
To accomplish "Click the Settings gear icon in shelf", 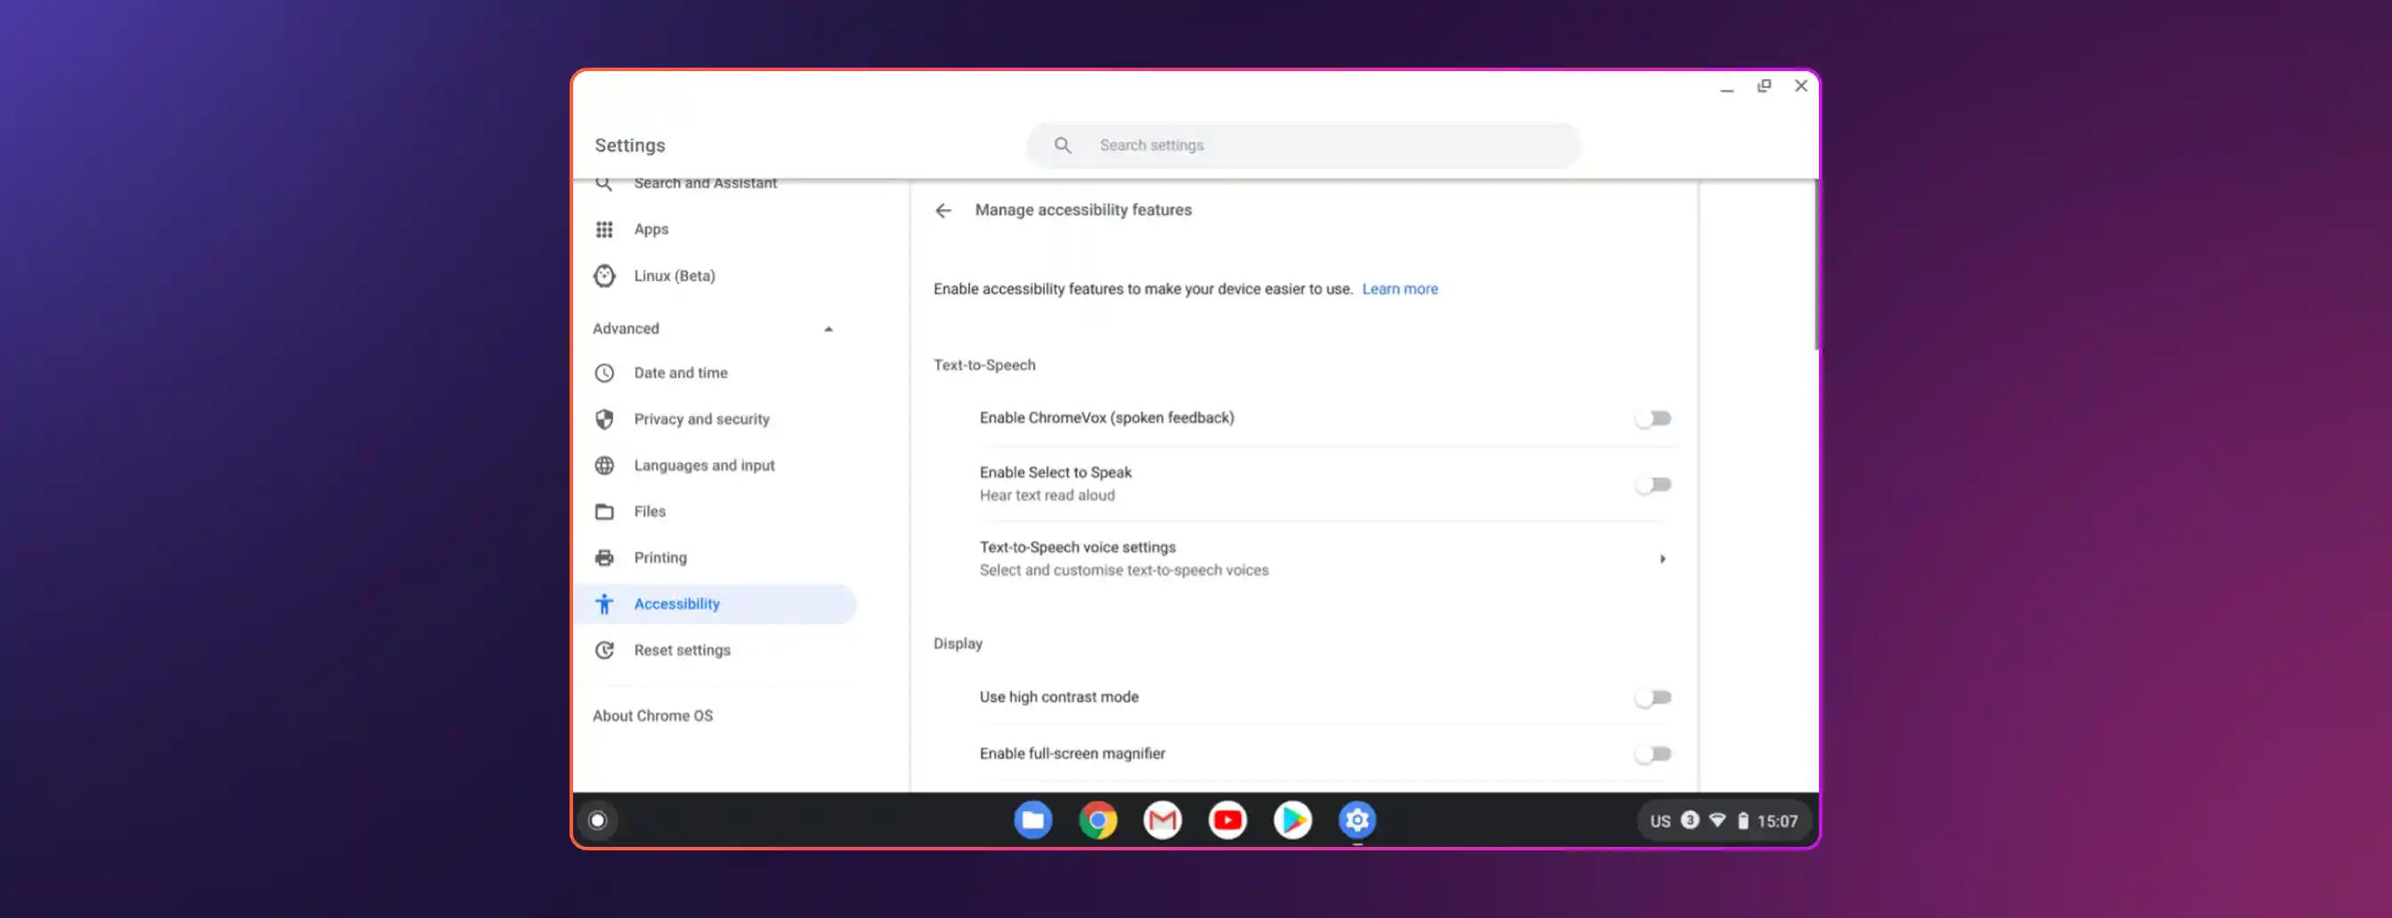I will [1357, 820].
